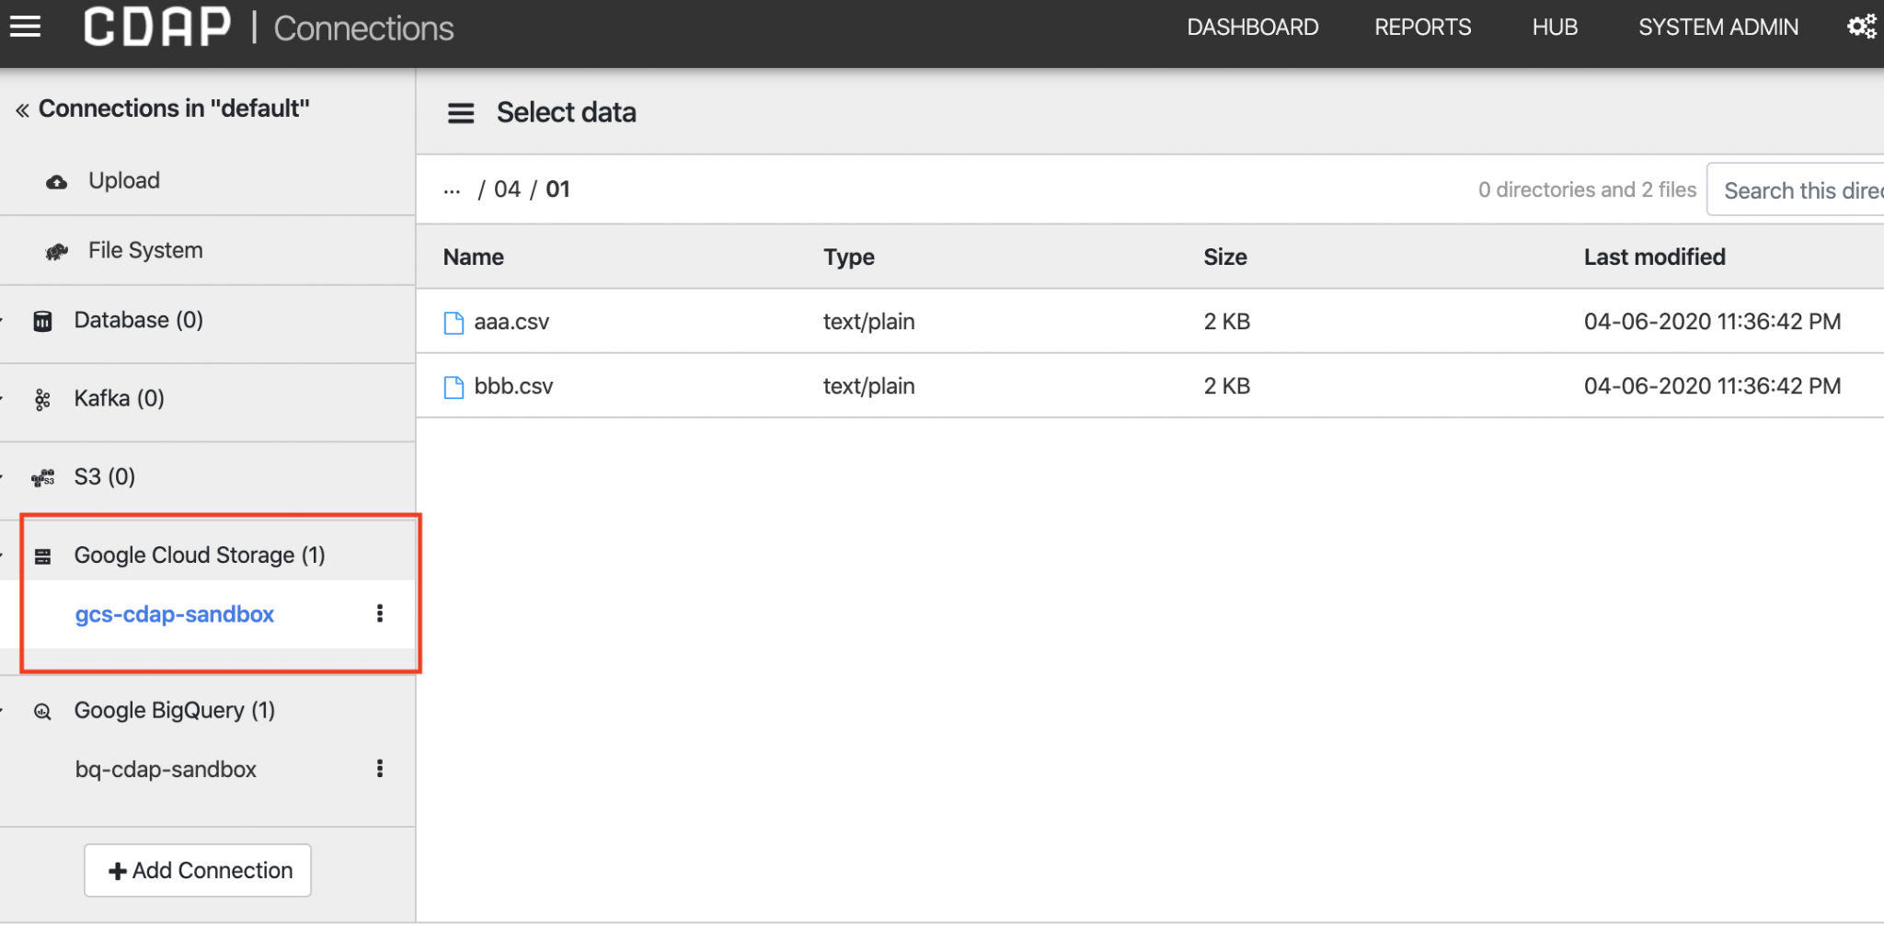The image size is (1884, 927).
Task: Collapse the Connections sidebar using double chevron
Action: [22, 110]
